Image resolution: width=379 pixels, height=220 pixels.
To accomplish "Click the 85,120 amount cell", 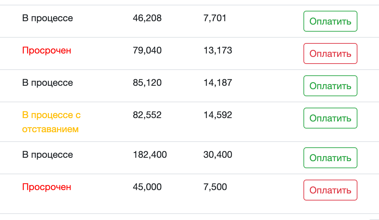I will click(147, 83).
